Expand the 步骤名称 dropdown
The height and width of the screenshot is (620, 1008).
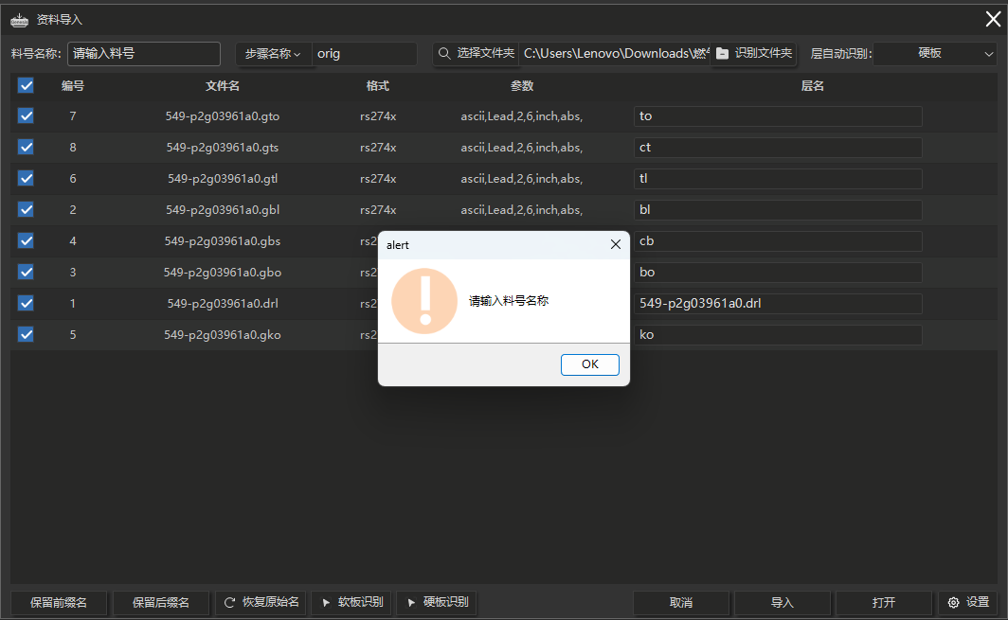tap(273, 54)
